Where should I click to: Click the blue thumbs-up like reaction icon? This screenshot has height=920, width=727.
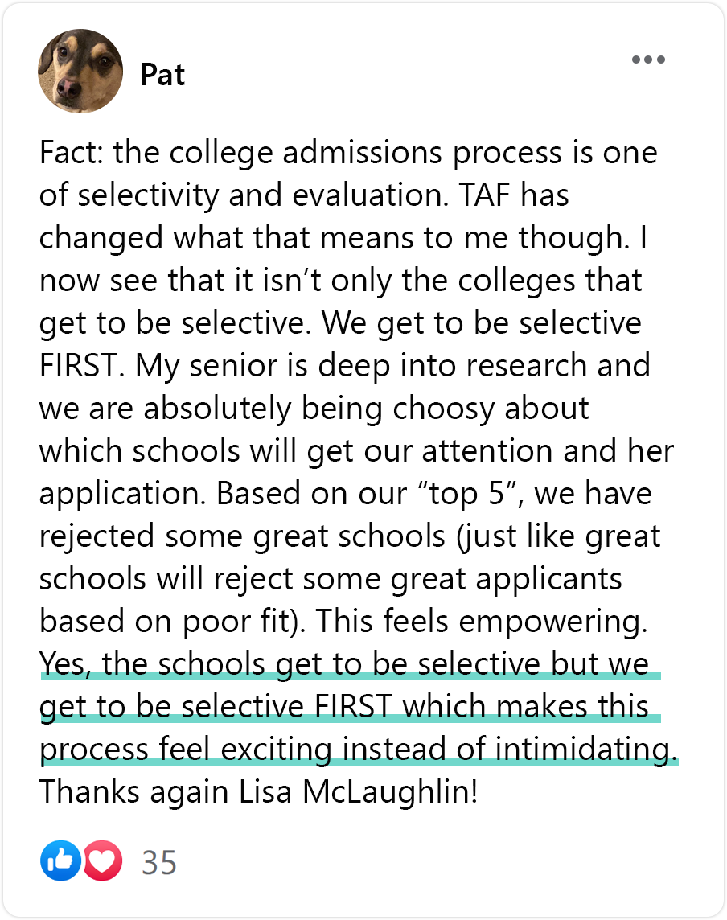click(60, 860)
